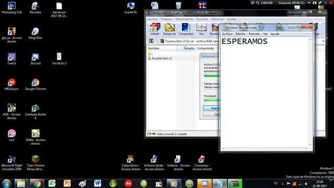This screenshot has height=188, width=334.
Task: Open Notepad Archivo menu
Action: tap(227, 34)
